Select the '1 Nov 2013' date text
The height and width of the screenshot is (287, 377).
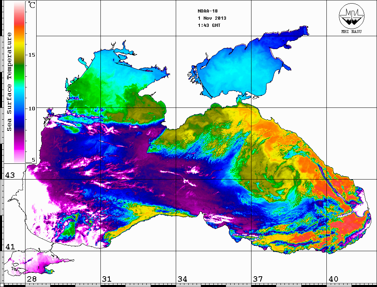point(212,18)
